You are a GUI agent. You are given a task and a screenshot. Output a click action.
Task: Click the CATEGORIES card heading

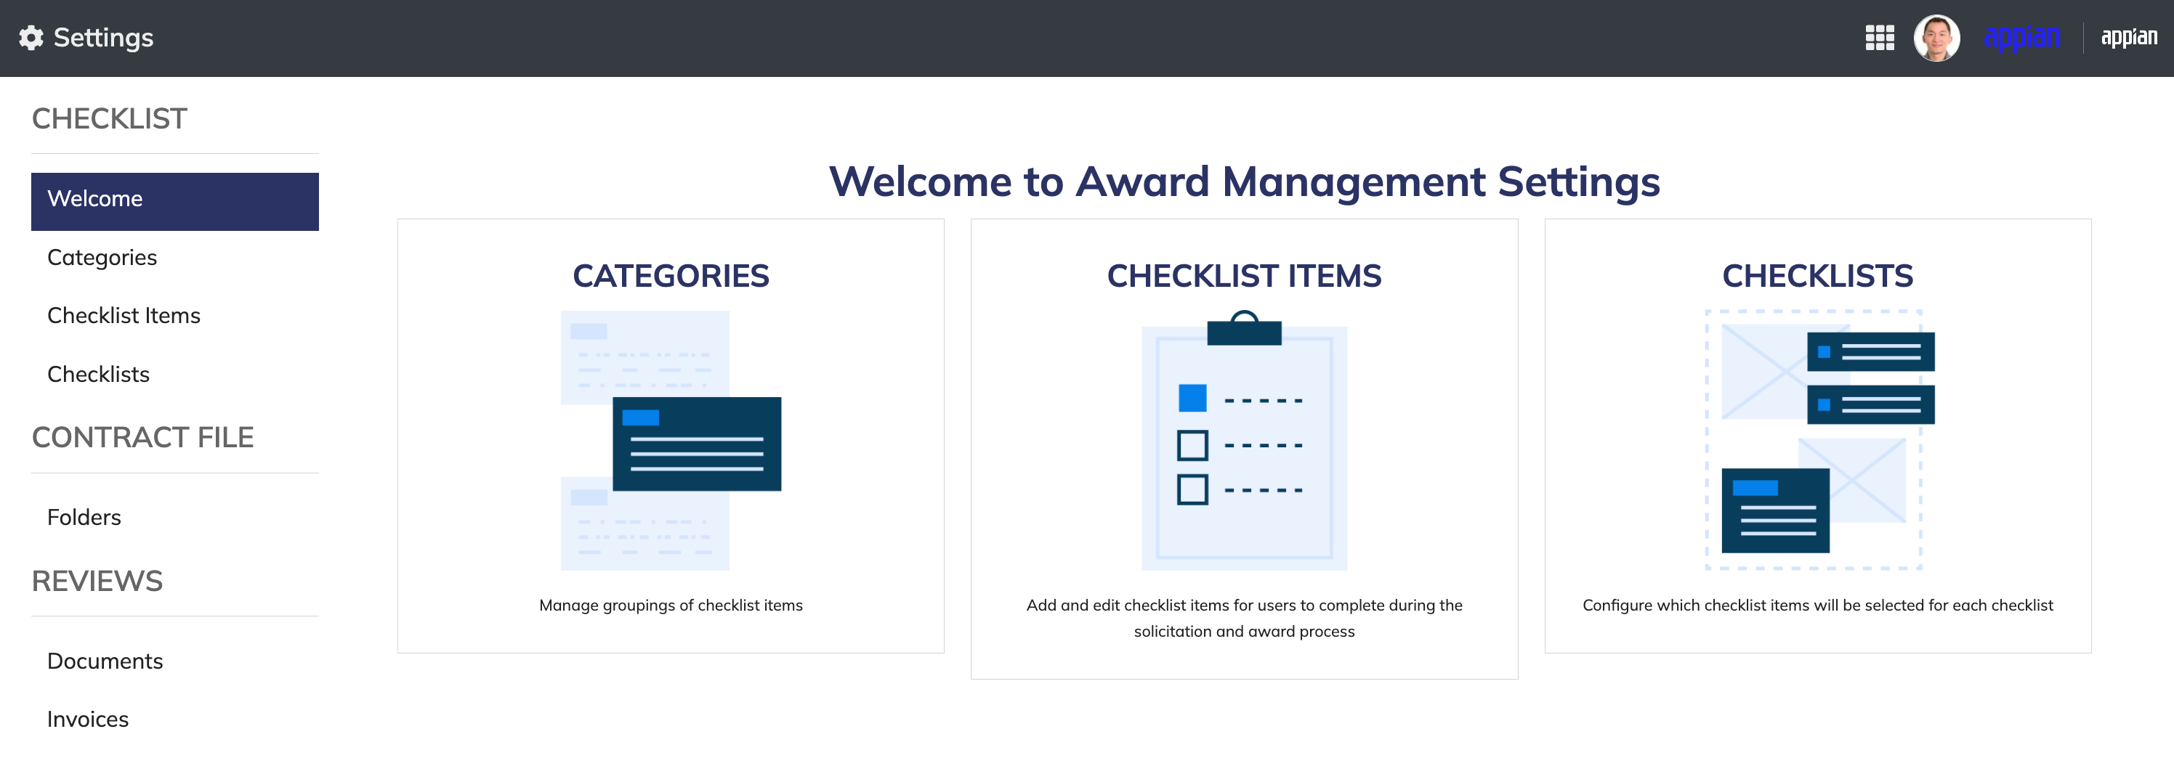pos(671,276)
